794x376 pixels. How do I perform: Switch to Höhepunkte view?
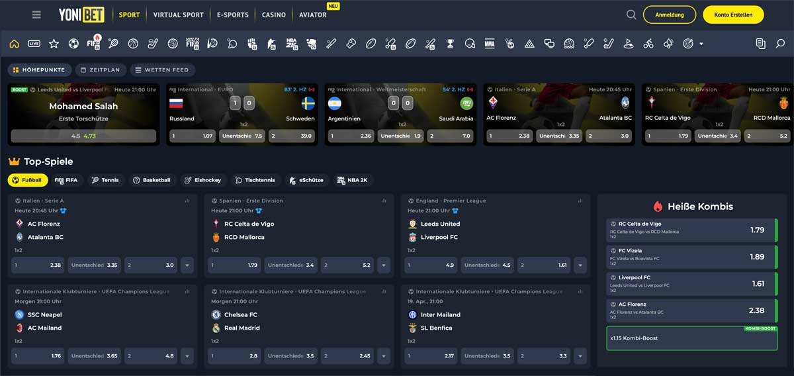coord(38,70)
